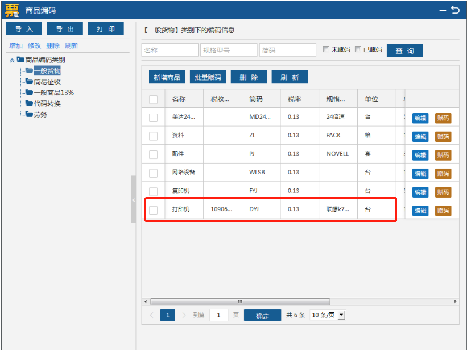This screenshot has width=467, height=352.
Task: Click the 查询 search button
Action: click(404, 51)
